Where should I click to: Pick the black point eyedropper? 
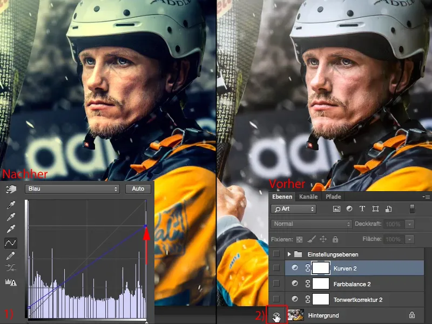(x=11, y=205)
